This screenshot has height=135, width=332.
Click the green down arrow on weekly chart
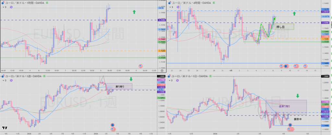click(x=131, y=79)
